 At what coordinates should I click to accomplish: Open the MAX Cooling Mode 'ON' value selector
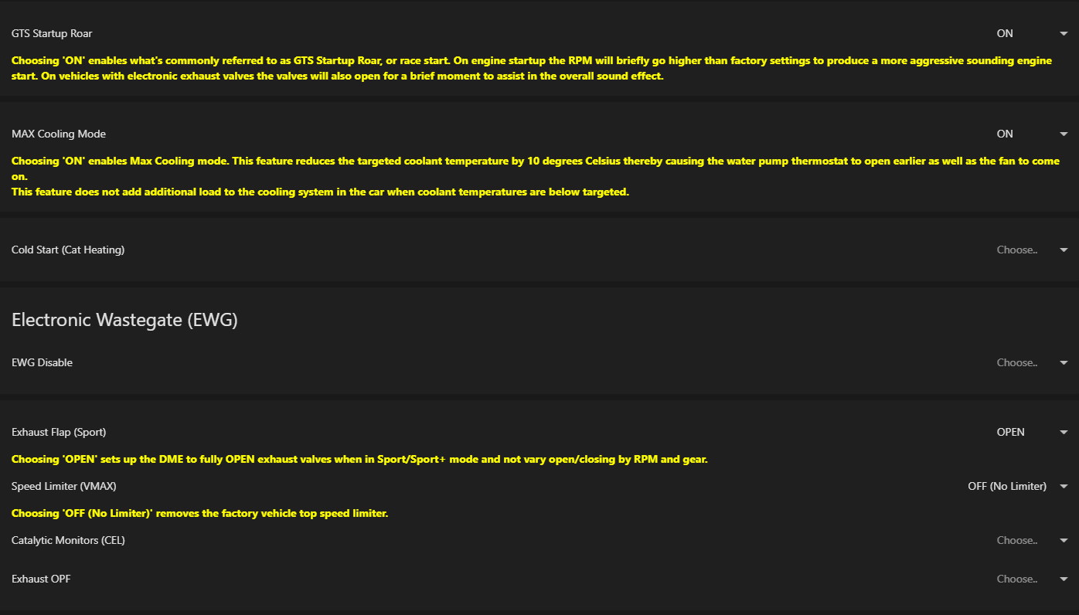click(1005, 134)
